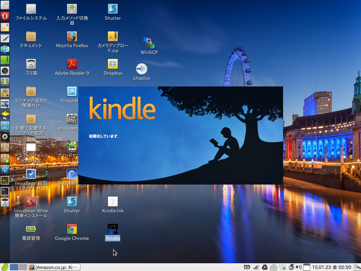The width and height of the screenshot is (361, 271).
Task: Open the VirtualBox desktop icon
Action: tap(72, 91)
